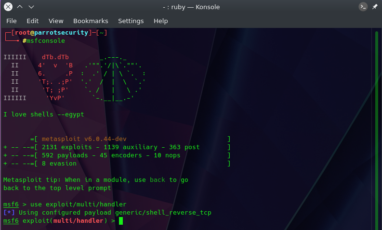The image size is (382, 230).
Task: Close the Konsole window
Action: click(x=8, y=7)
